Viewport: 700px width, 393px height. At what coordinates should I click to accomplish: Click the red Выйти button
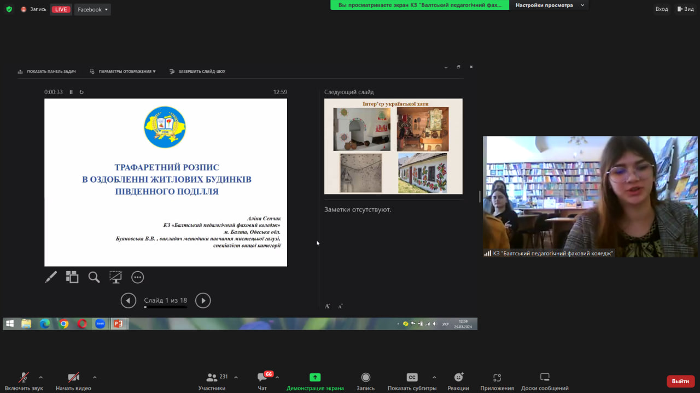[x=680, y=381]
